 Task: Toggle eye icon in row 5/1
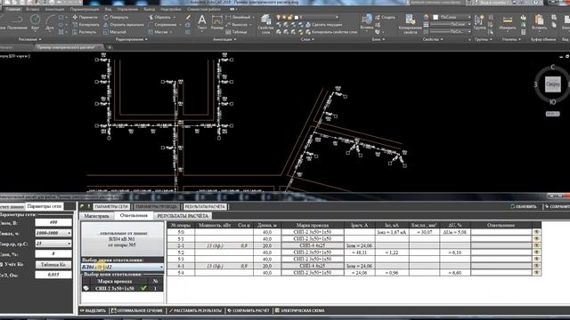click(x=536, y=239)
